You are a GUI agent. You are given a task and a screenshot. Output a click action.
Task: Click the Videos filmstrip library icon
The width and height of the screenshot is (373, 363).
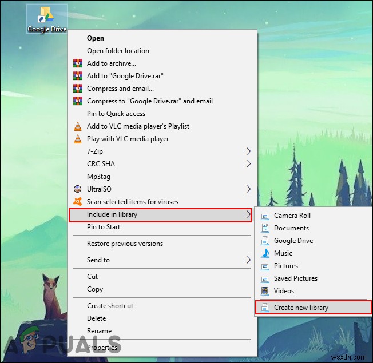point(265,291)
